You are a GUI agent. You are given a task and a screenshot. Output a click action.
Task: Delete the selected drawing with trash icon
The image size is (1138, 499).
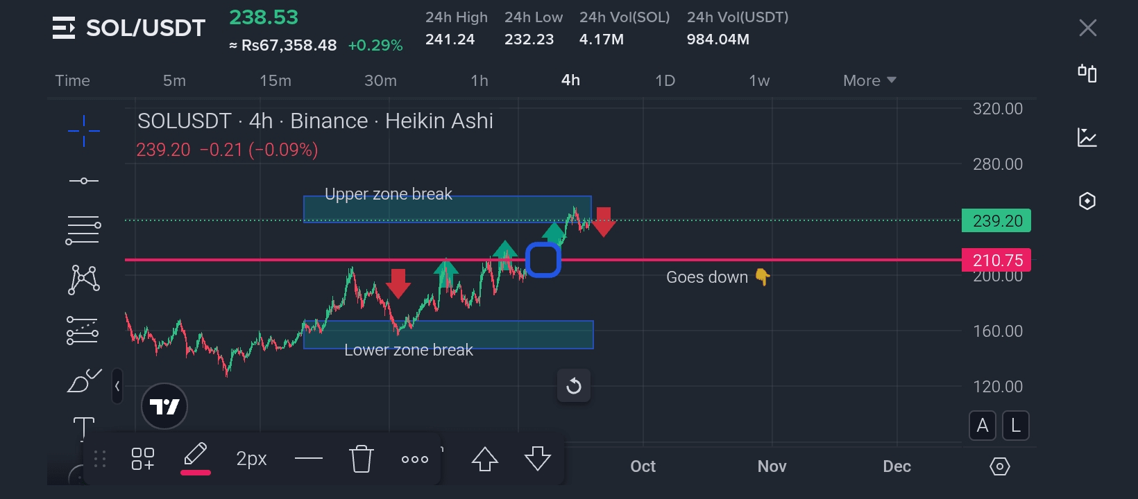coord(361,459)
